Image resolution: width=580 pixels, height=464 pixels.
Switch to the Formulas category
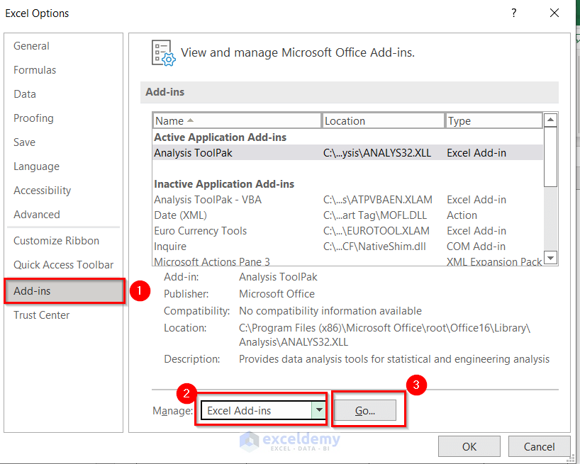pos(35,70)
